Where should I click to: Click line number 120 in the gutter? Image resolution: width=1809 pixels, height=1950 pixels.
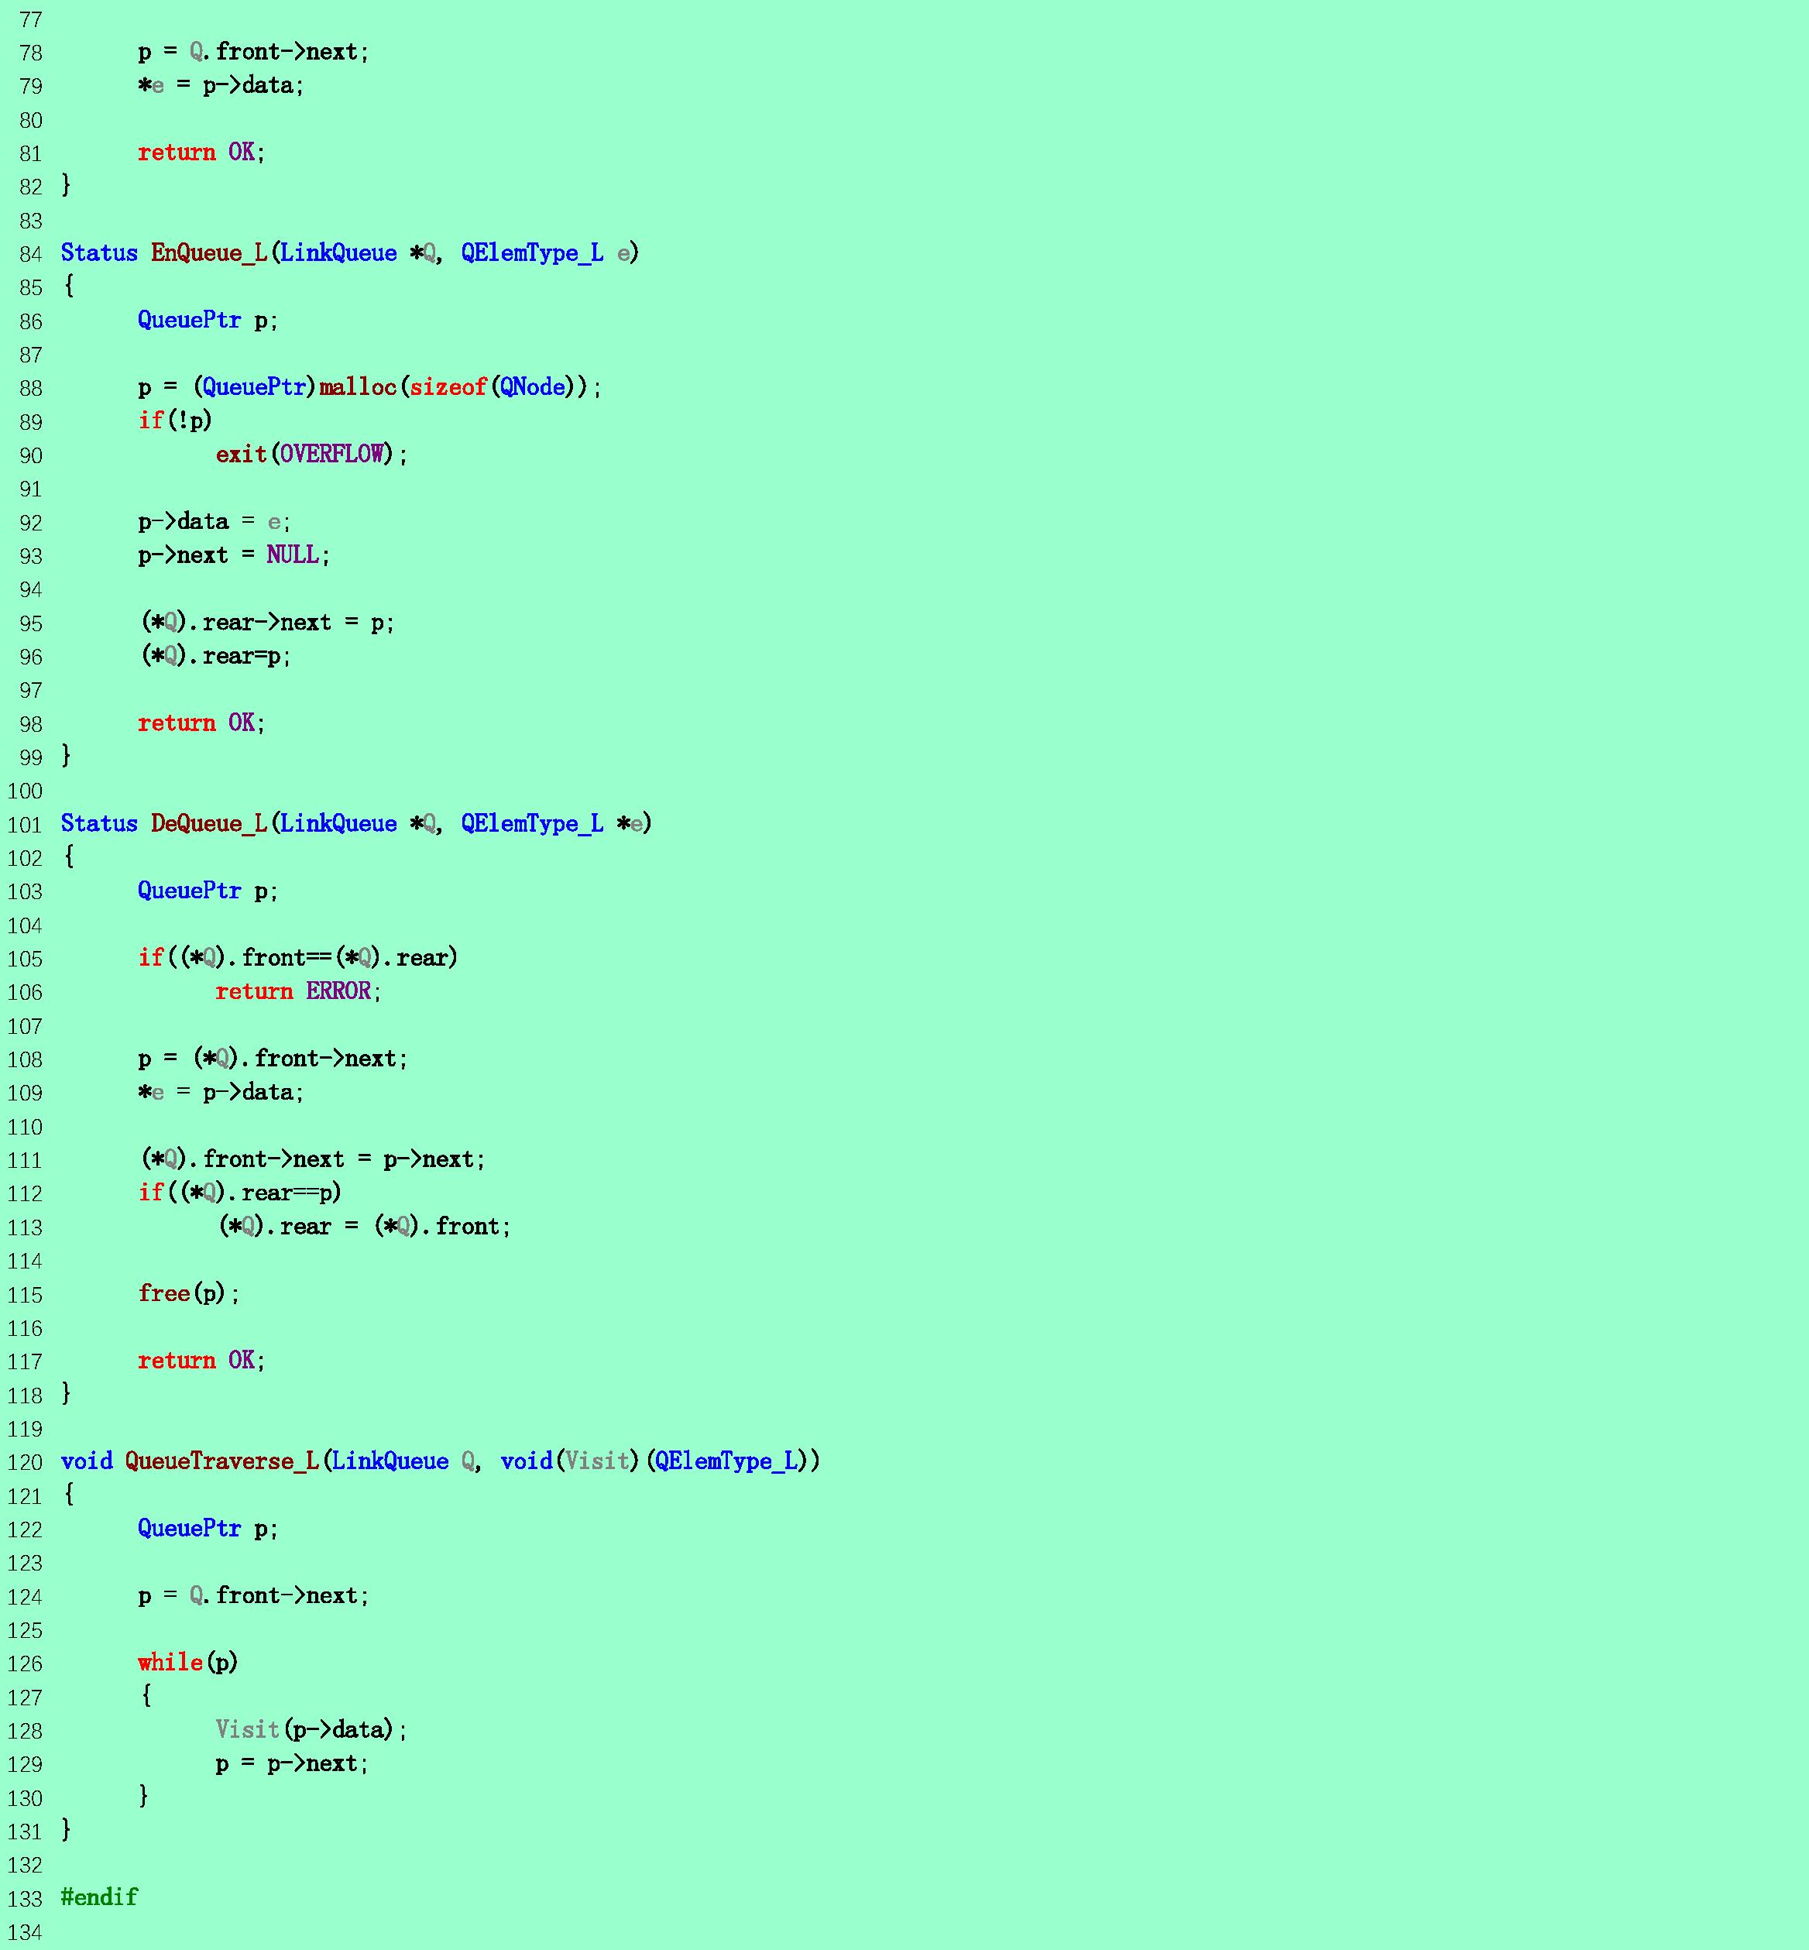[26, 1462]
